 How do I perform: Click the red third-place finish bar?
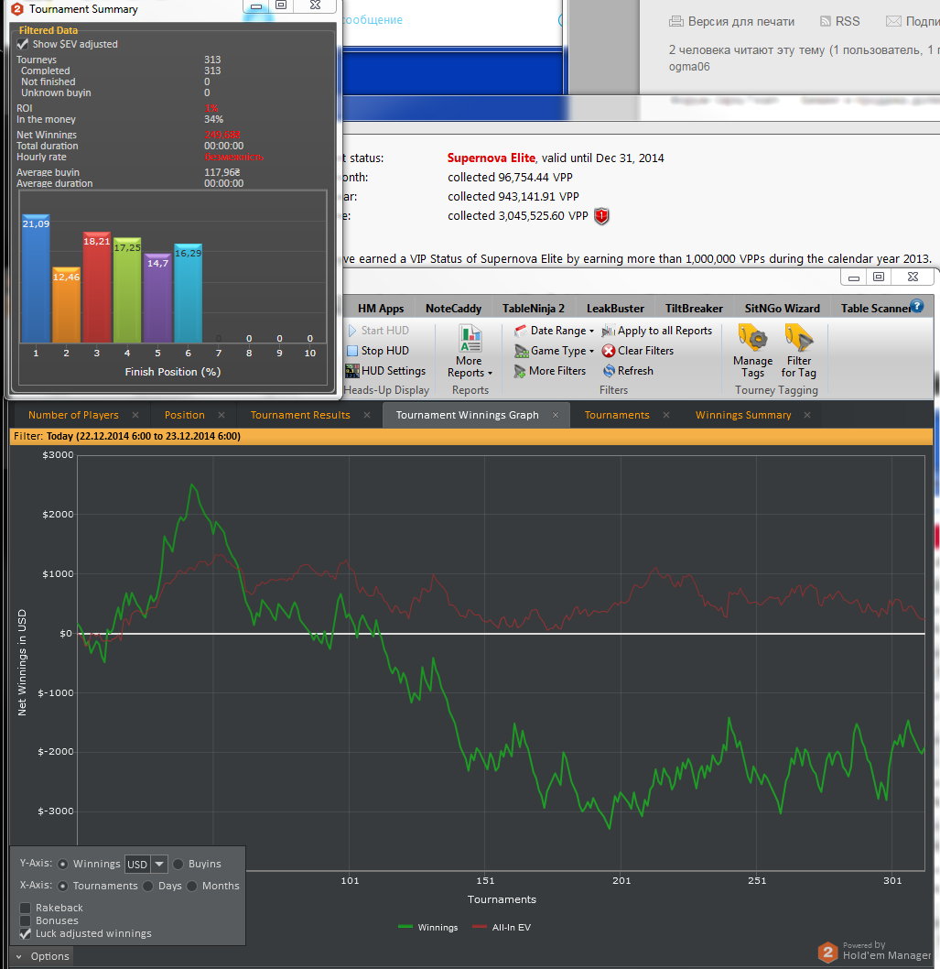point(97,288)
